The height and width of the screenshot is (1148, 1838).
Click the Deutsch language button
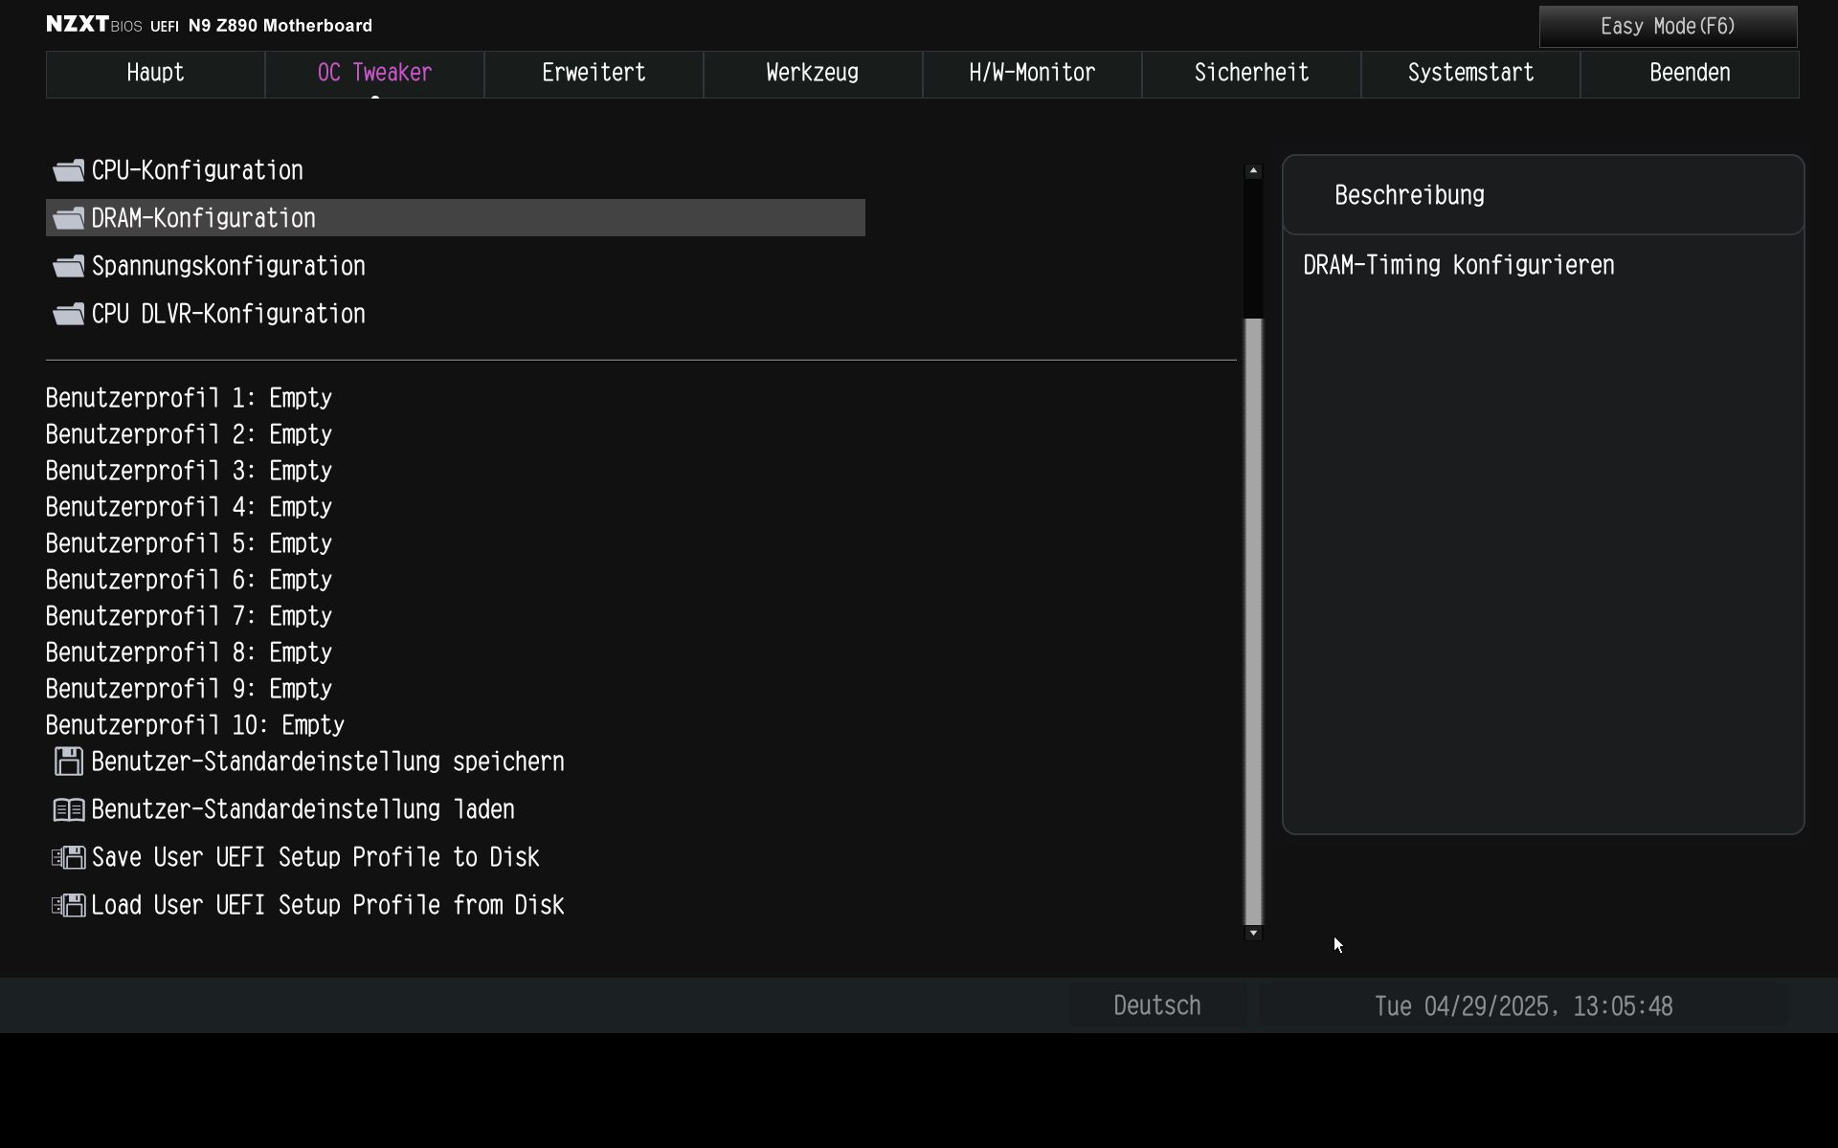pos(1156,1006)
